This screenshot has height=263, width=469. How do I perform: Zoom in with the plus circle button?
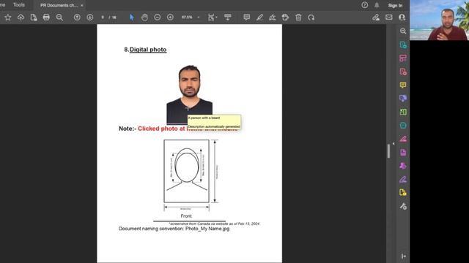[170, 18]
